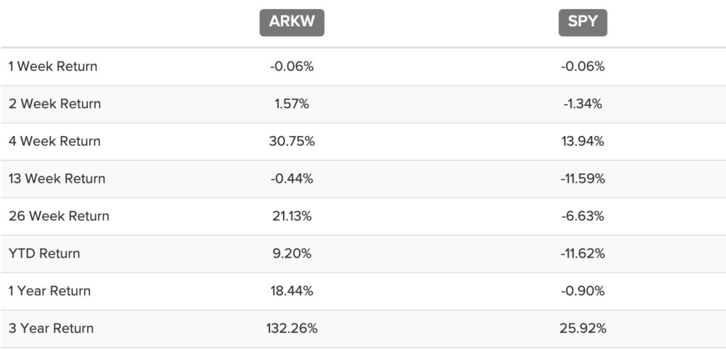Image resolution: width=726 pixels, height=349 pixels.
Task: Click SPY's -0.90% one-year return value
Action: (x=583, y=291)
